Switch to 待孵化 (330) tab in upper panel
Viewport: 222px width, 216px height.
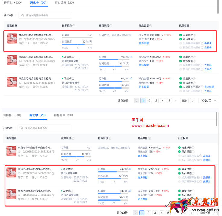pos(13,2)
